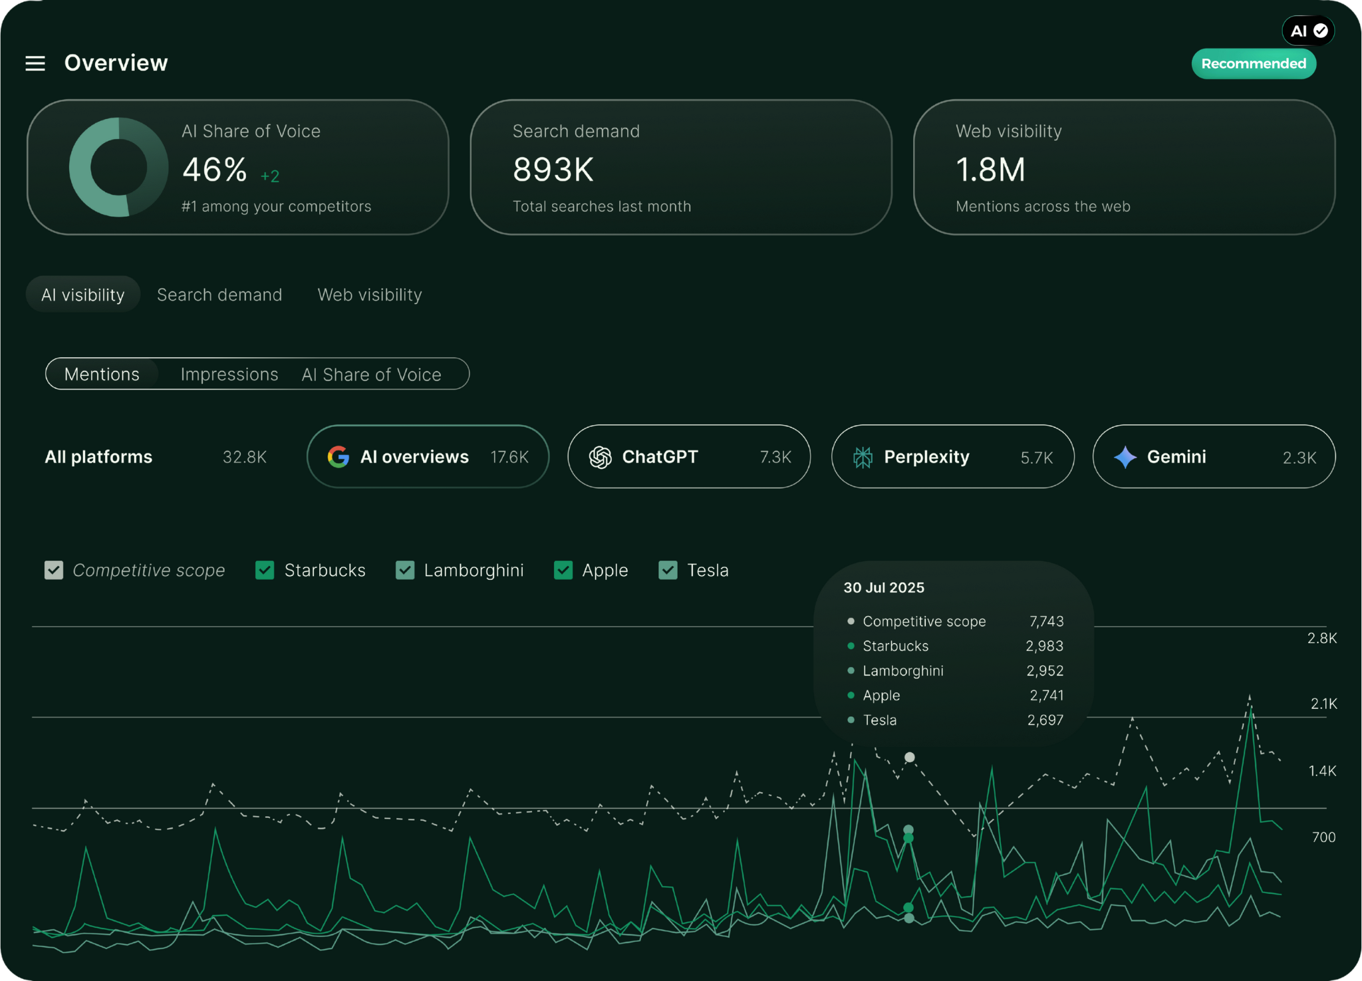Click the Recommended badge
1362x981 pixels.
[1254, 63]
